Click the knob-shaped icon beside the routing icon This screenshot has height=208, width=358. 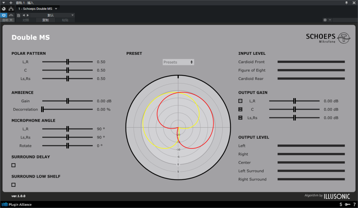tap(3, 9)
